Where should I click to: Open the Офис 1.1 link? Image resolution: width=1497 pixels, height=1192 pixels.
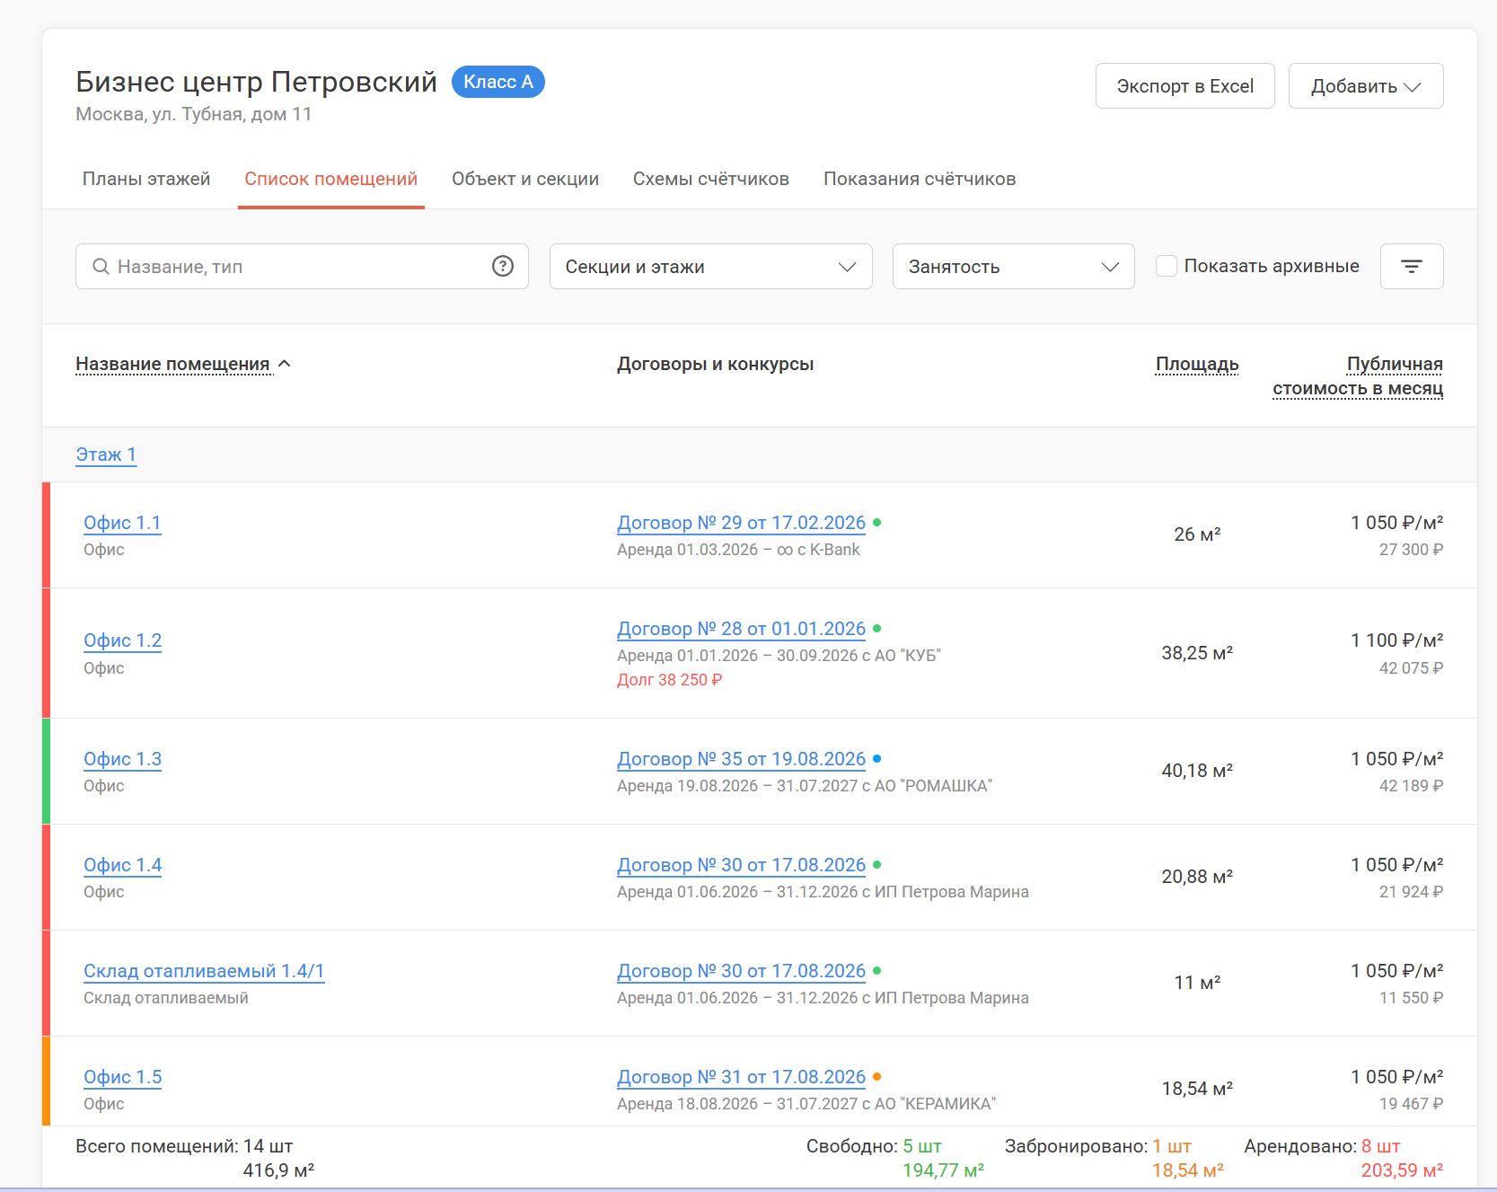pos(122,523)
